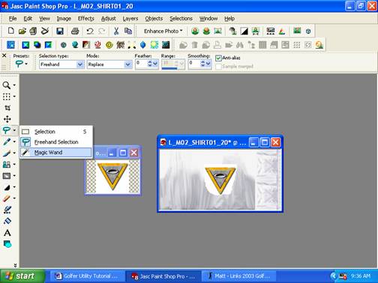Screen dimensions: 378x283
Task: Open the Edit menu
Action: click(x=28, y=19)
